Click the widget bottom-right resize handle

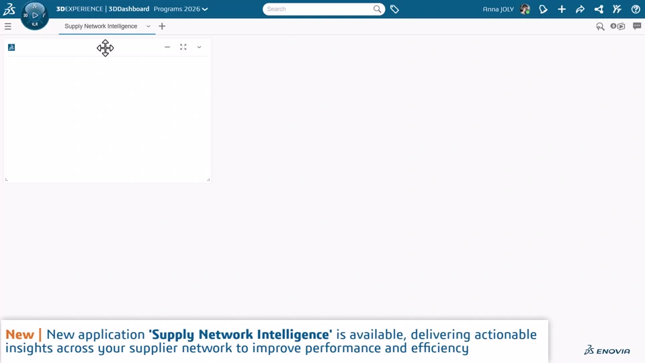[x=208, y=179]
